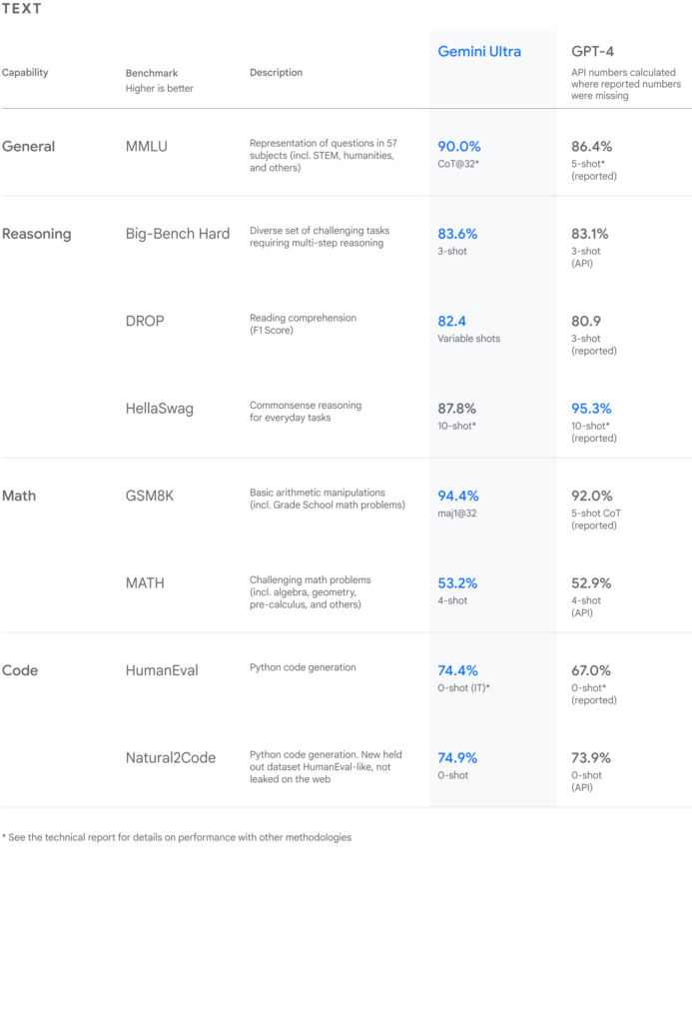Click the HumanEval benchmark name
The height and width of the screenshot is (1023, 692).
[162, 670]
